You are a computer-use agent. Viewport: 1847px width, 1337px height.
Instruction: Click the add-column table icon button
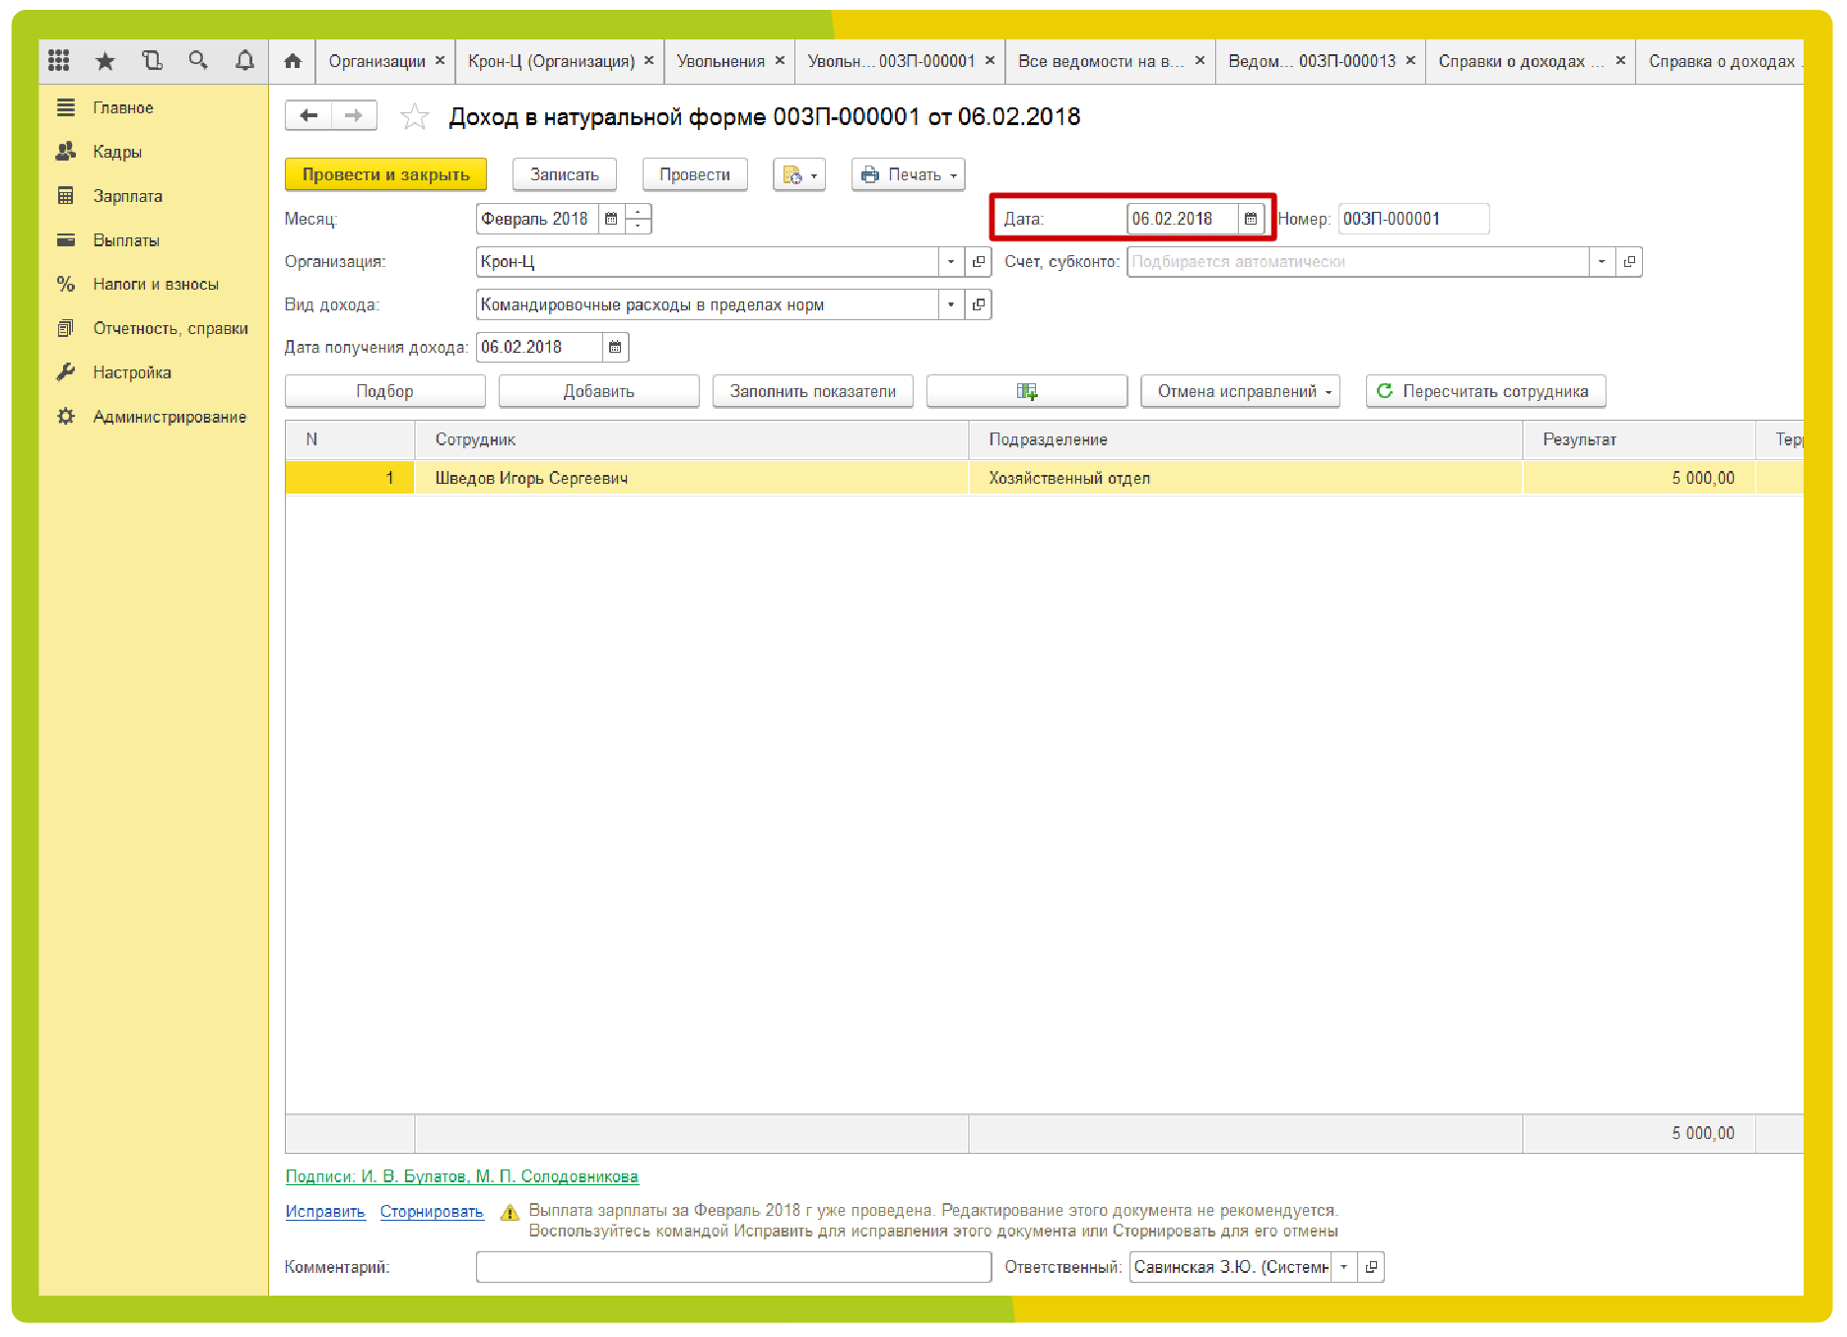1027,391
